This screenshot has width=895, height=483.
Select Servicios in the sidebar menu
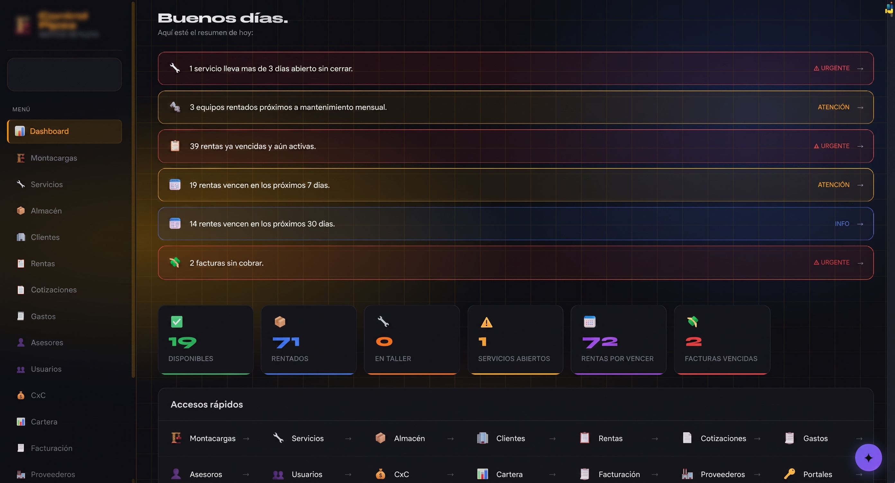64,184
